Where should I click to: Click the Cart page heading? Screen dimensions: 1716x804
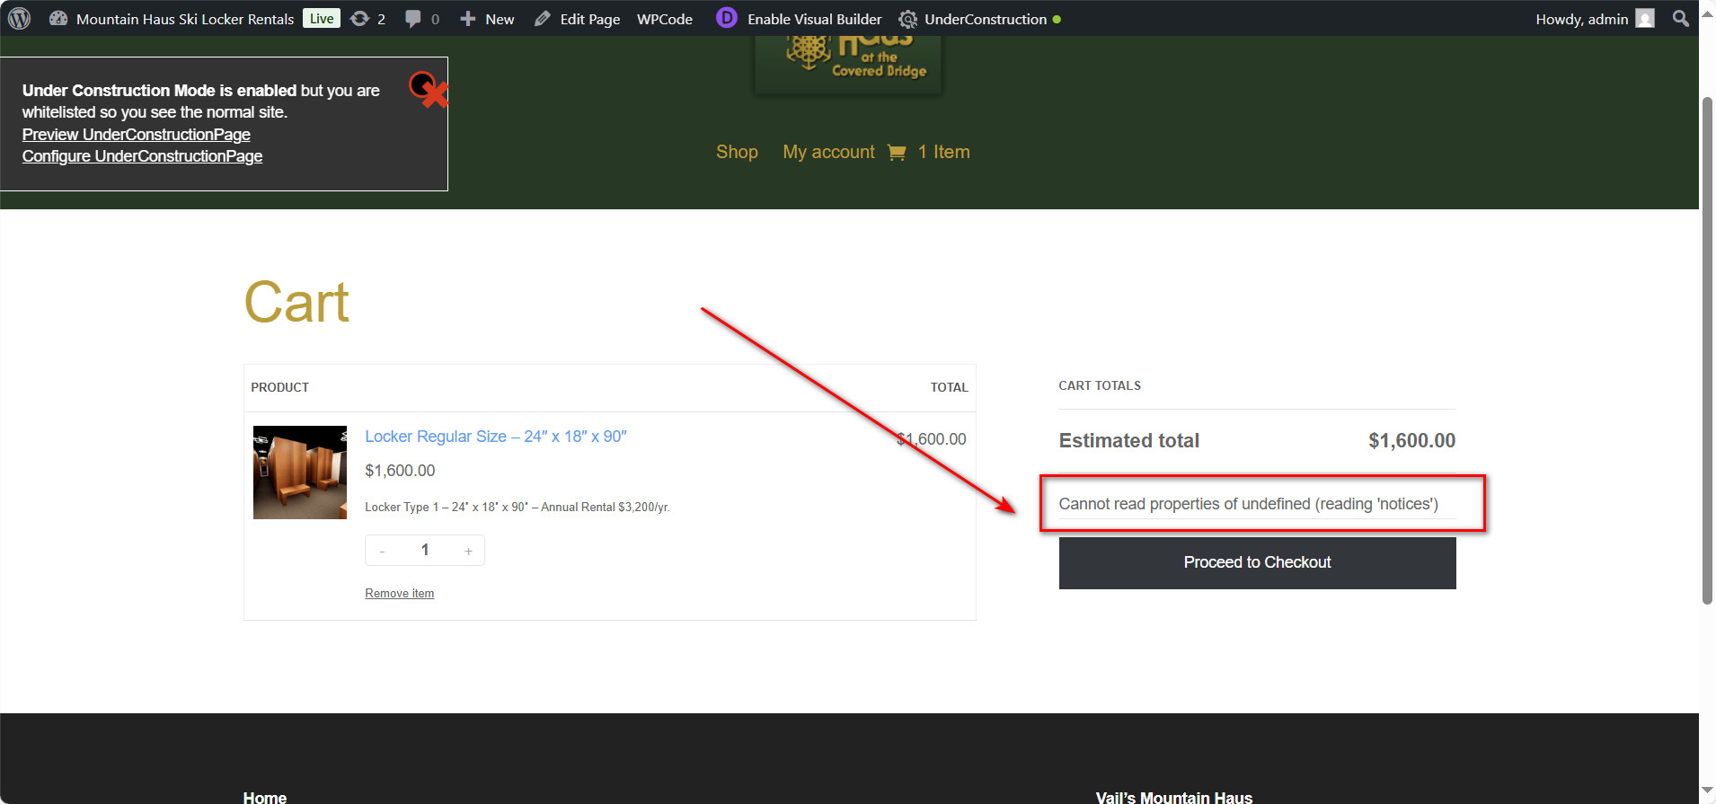(296, 302)
